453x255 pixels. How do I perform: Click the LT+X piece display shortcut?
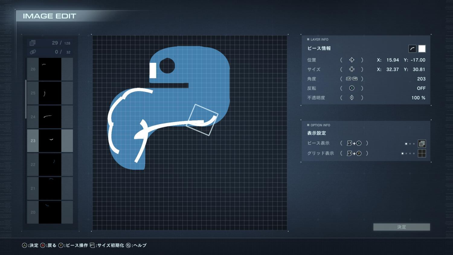pos(354,143)
